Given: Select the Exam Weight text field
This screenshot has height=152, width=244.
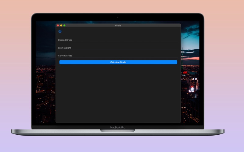Looking at the screenshot, I should (x=118, y=48).
